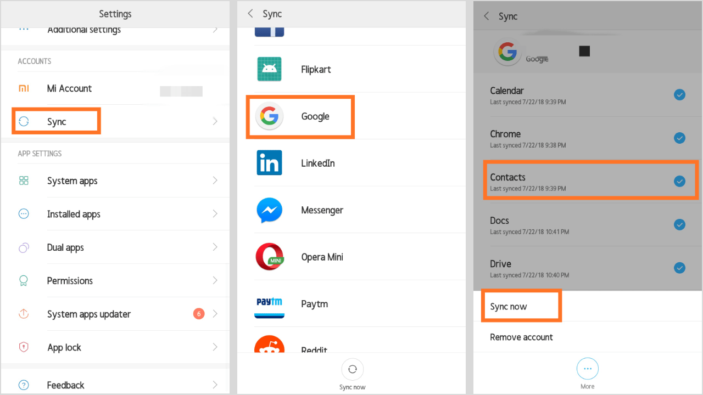Tap the Opera Mini app icon
703x395 pixels.
[x=269, y=257]
